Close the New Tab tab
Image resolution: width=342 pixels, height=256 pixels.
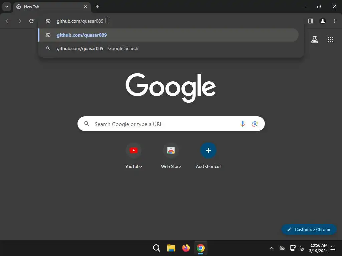coord(85,7)
